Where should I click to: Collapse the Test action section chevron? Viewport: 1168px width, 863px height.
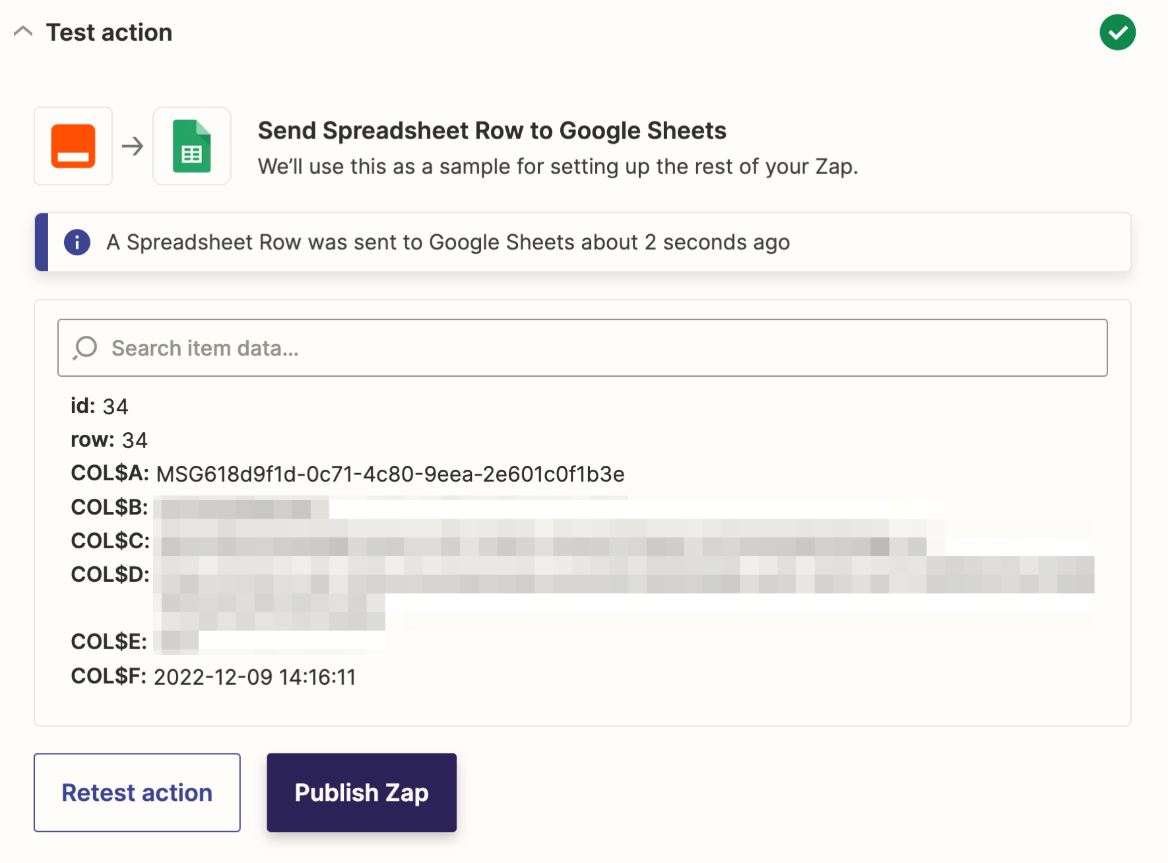23,32
